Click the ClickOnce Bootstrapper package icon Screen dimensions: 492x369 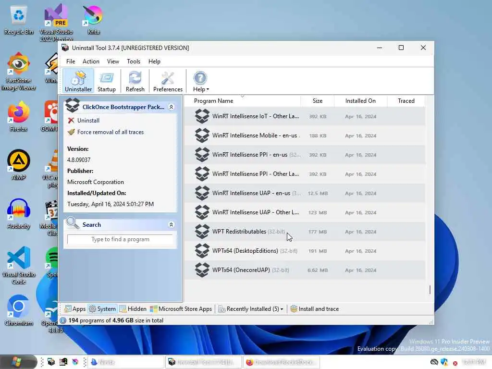73,105
